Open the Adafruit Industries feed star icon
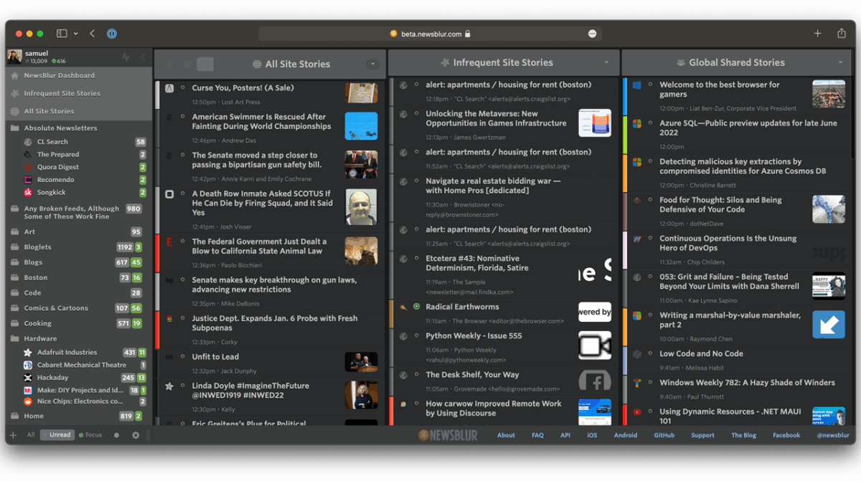Image resolution: width=861 pixels, height=483 pixels. click(x=28, y=353)
